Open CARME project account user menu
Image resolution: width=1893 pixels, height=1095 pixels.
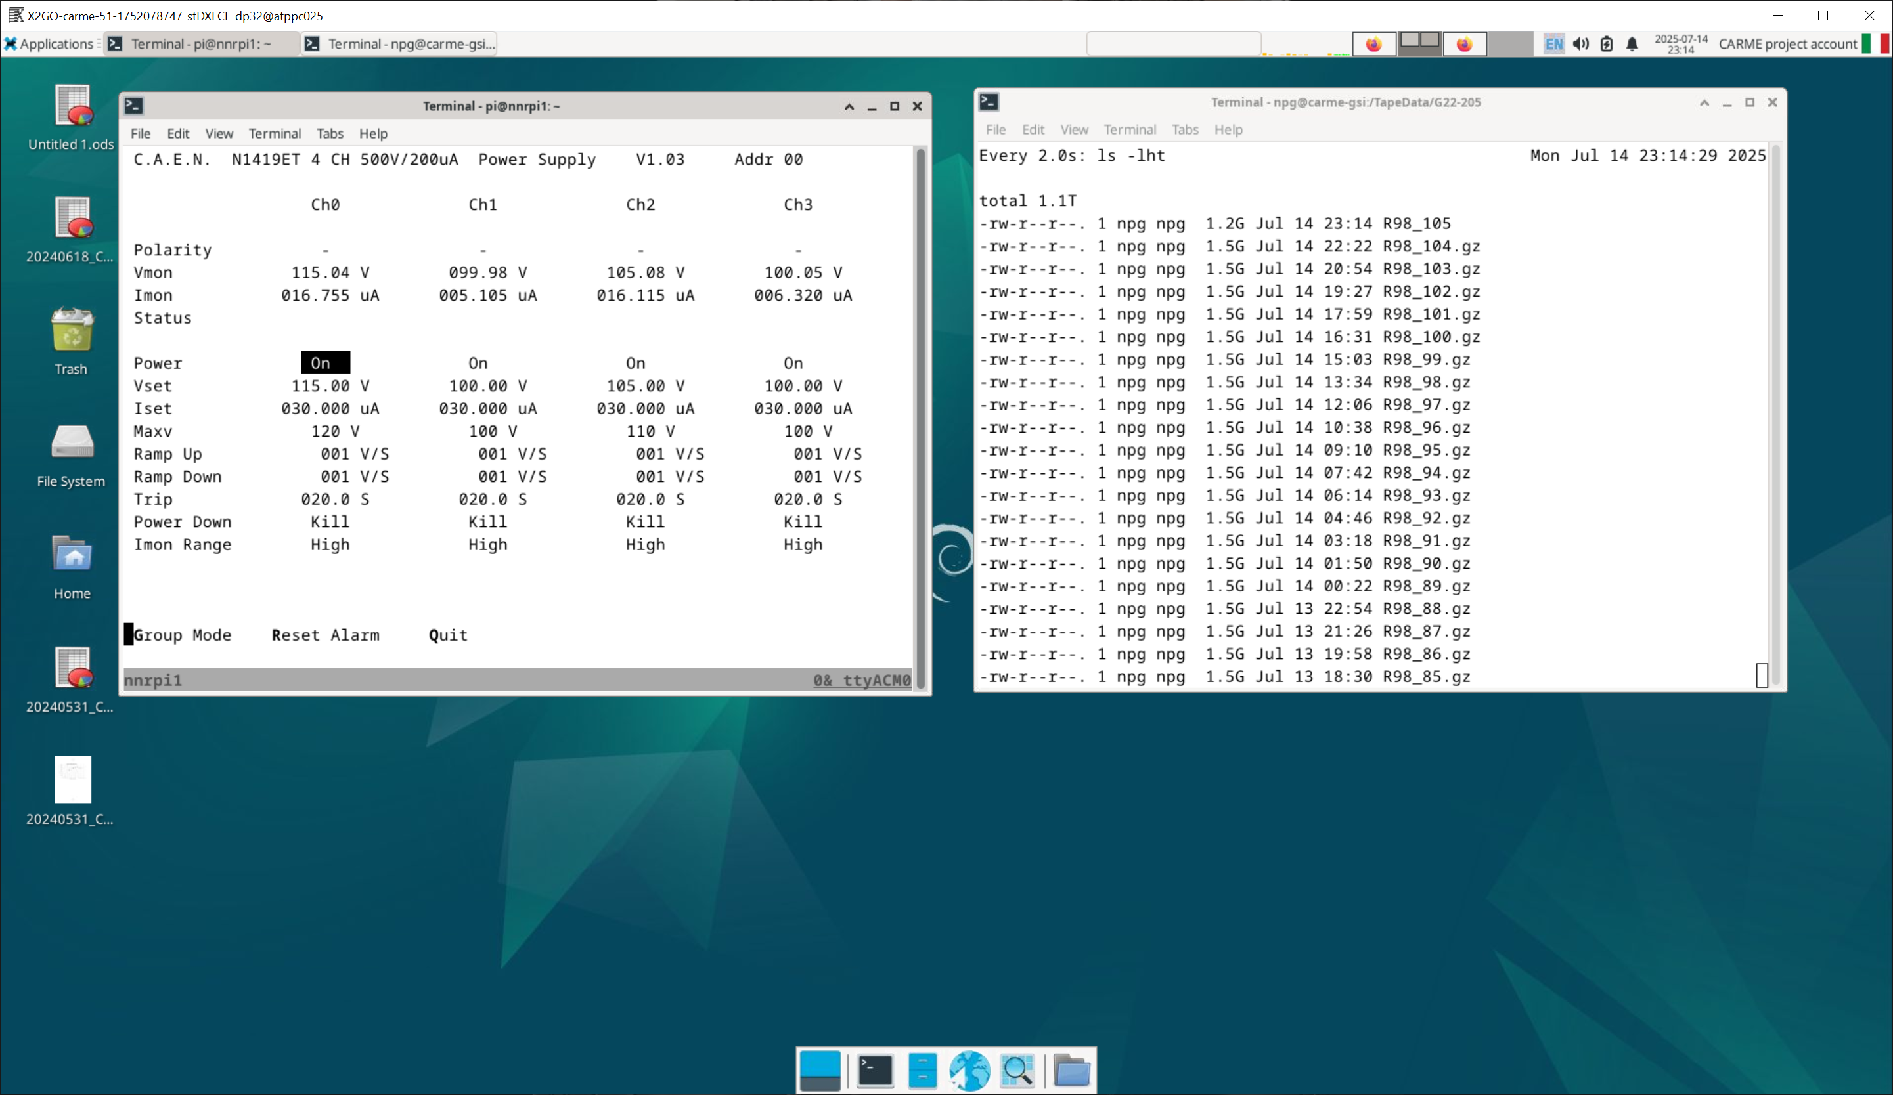pos(1787,43)
